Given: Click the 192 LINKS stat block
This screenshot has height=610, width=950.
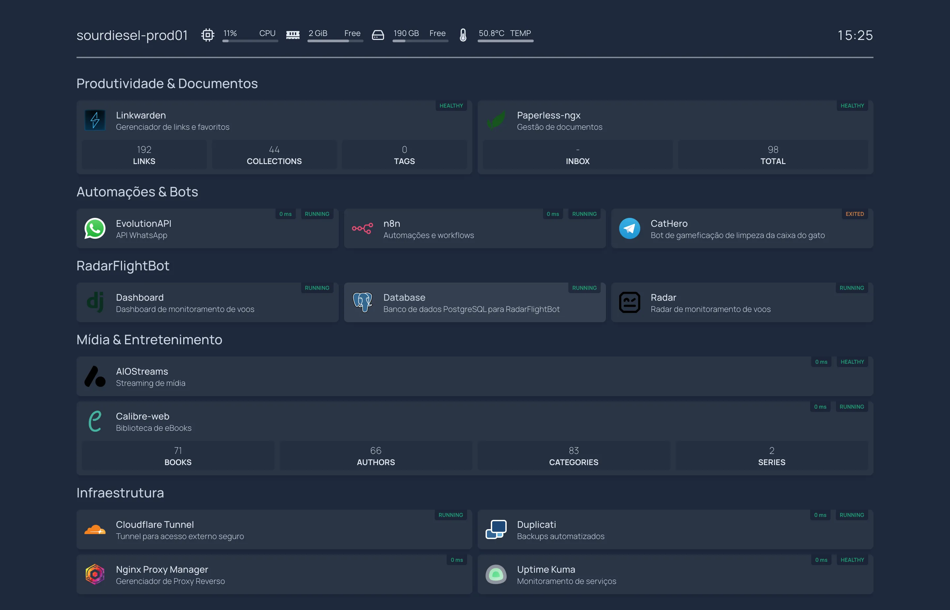Looking at the screenshot, I should [144, 155].
